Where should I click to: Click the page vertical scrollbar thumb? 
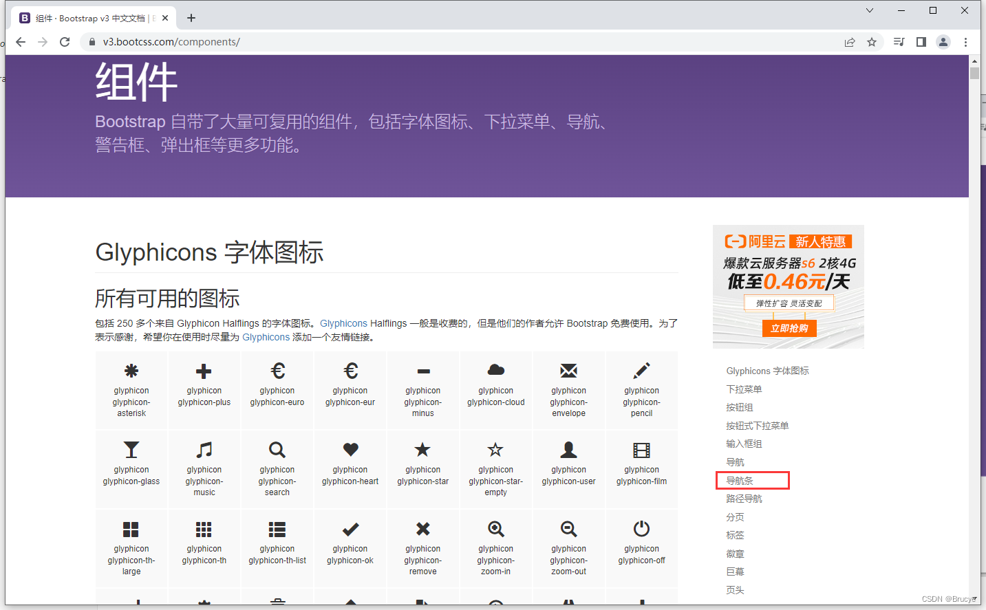pyautogui.click(x=974, y=74)
